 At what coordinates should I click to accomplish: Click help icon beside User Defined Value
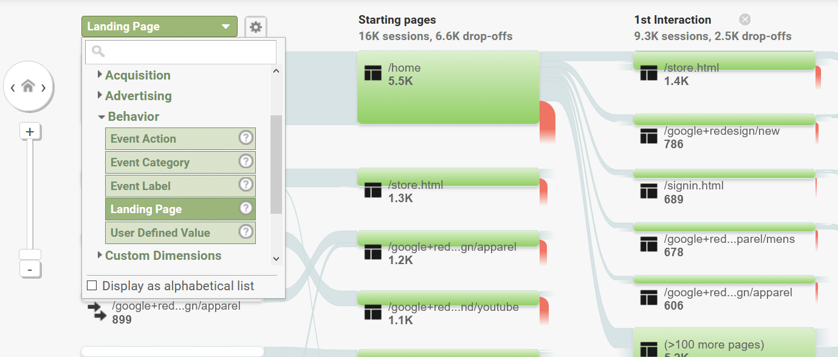point(246,232)
